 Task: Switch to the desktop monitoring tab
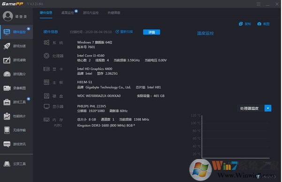[68, 13]
